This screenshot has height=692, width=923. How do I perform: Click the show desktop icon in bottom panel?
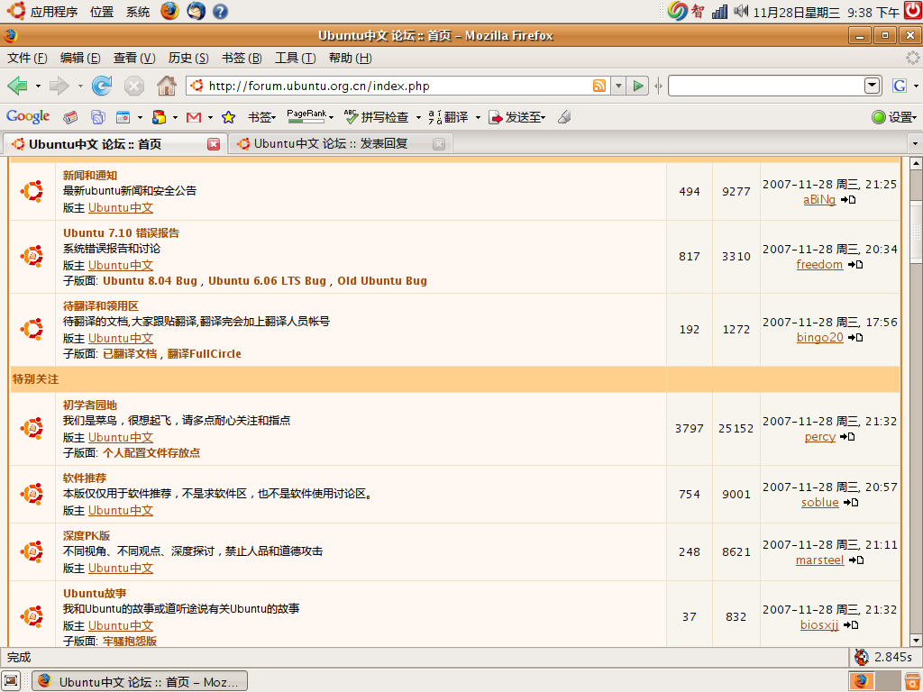tap(11, 681)
